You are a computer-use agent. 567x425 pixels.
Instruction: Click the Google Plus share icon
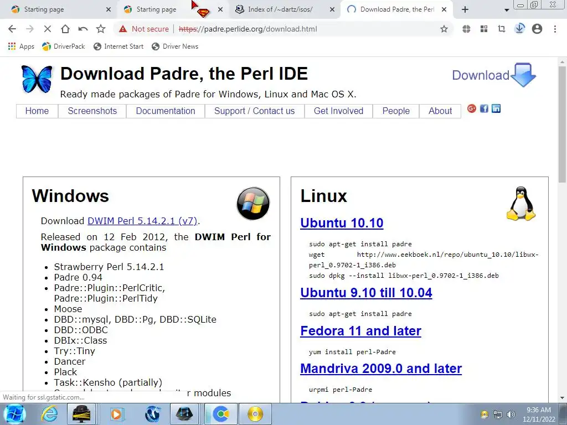[472, 108]
